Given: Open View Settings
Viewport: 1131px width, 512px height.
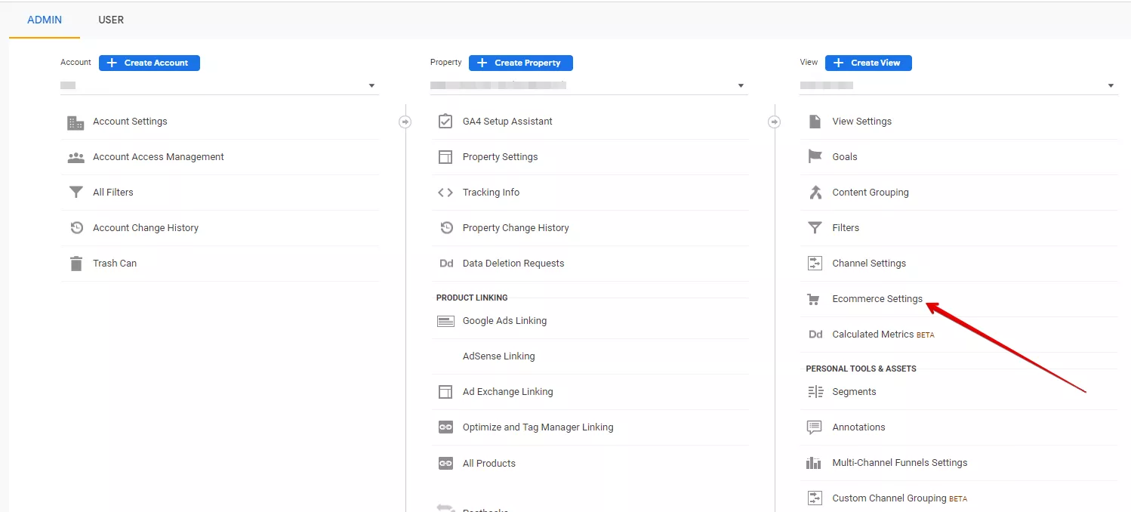Looking at the screenshot, I should coord(862,122).
